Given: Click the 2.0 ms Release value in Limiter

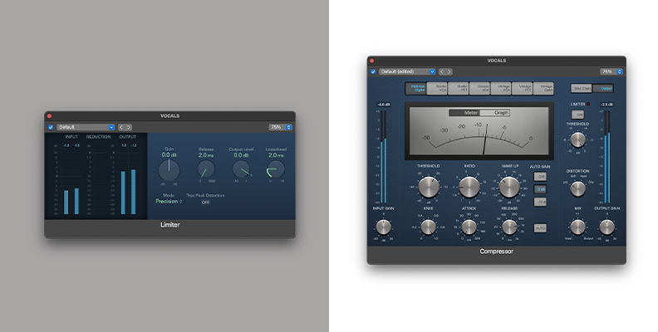Looking at the screenshot, I should [x=206, y=154].
